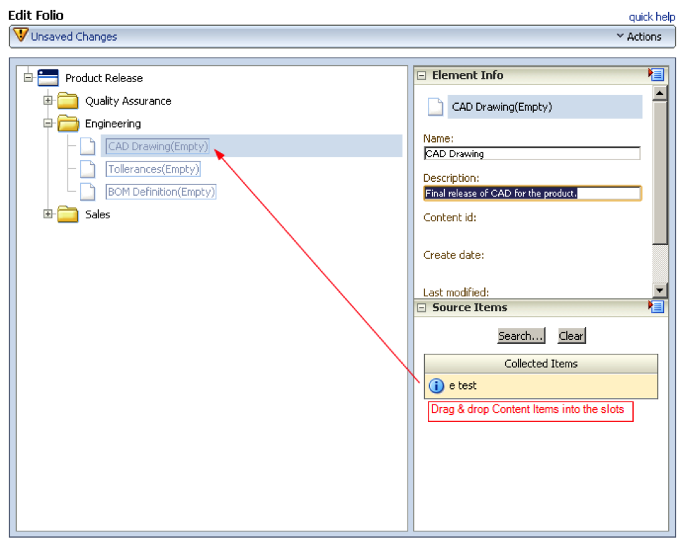Viewport: 685px width, 549px height.
Task: Click the Clear button
Action: click(571, 336)
